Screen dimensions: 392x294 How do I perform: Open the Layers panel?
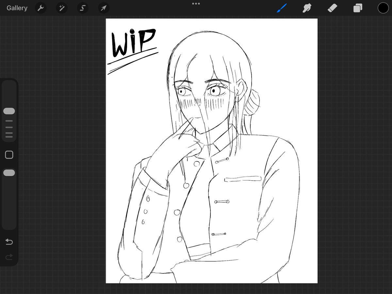[358, 8]
